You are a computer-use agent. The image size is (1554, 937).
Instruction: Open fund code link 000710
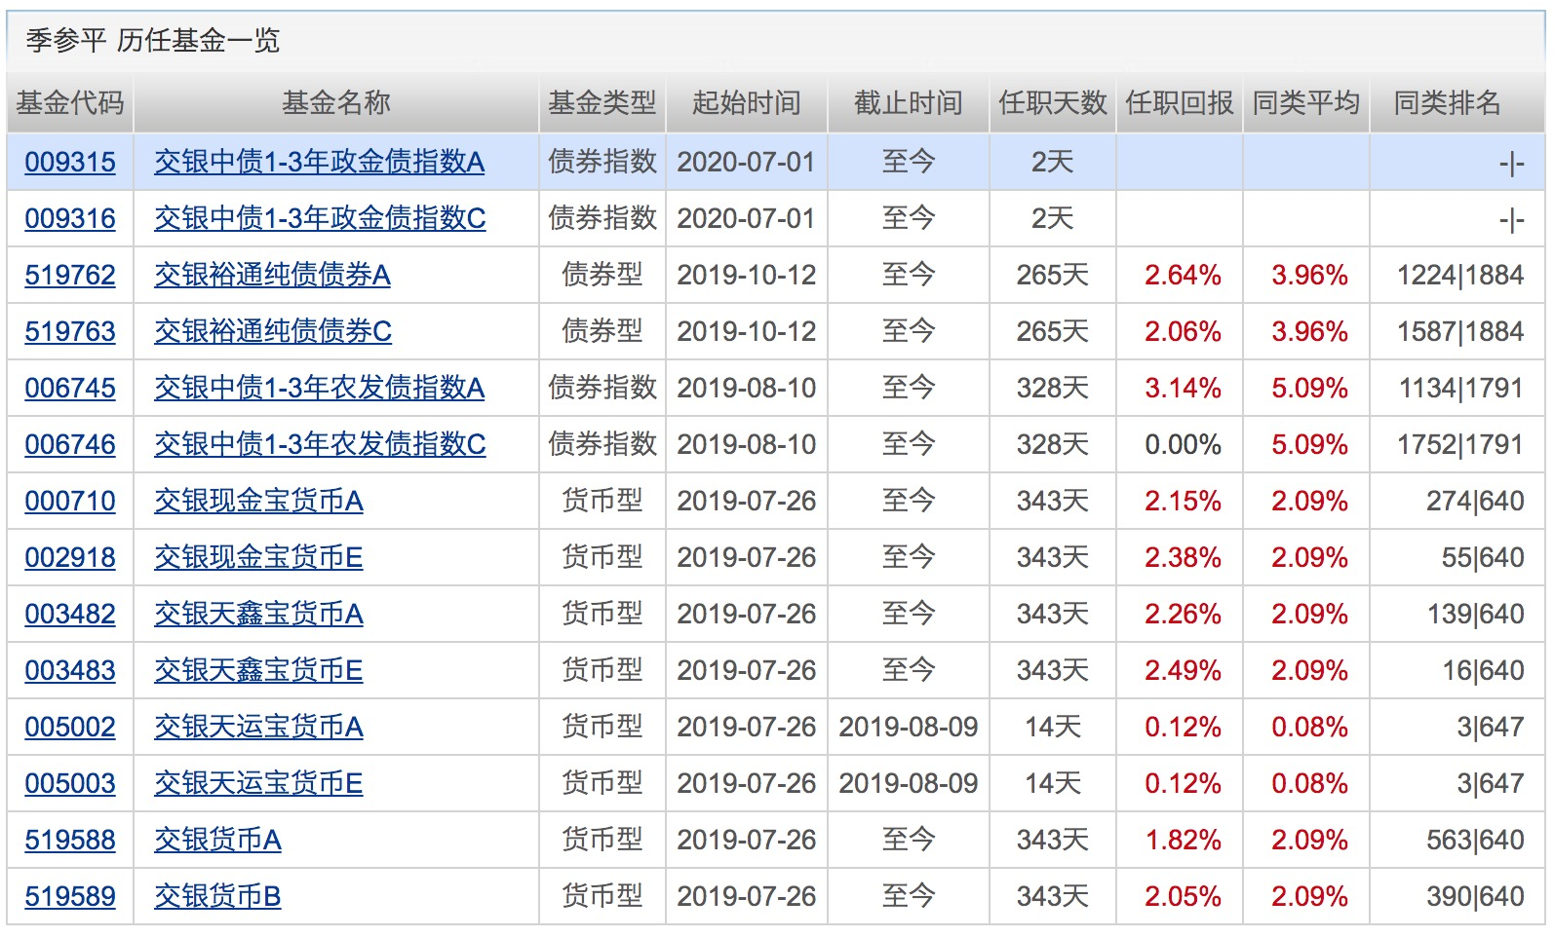pyautogui.click(x=70, y=501)
